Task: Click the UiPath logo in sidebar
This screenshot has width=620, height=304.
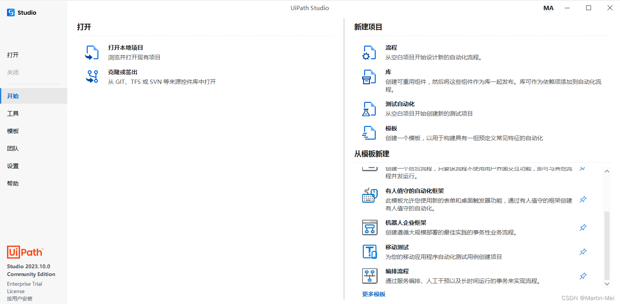Action: tap(25, 252)
